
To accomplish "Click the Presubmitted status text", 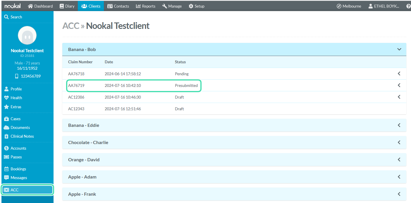I will [186, 85].
